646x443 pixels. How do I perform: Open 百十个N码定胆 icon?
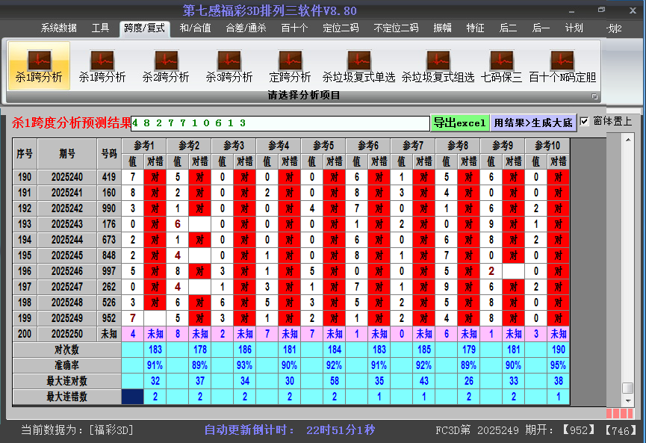562,66
